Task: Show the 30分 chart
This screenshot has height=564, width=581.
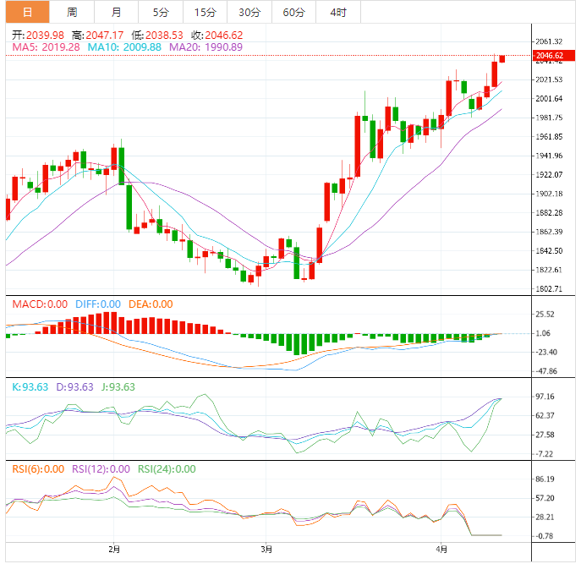Action: coord(249,12)
